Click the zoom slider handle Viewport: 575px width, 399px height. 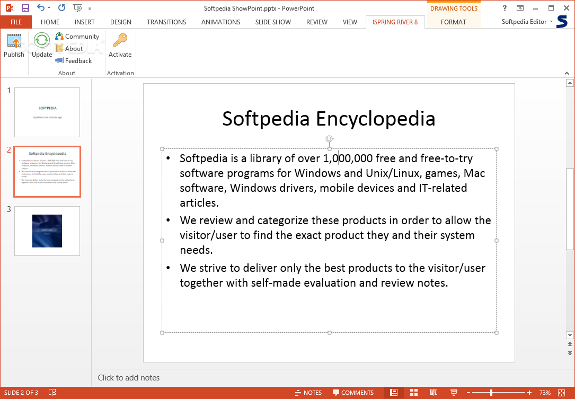[491, 393]
